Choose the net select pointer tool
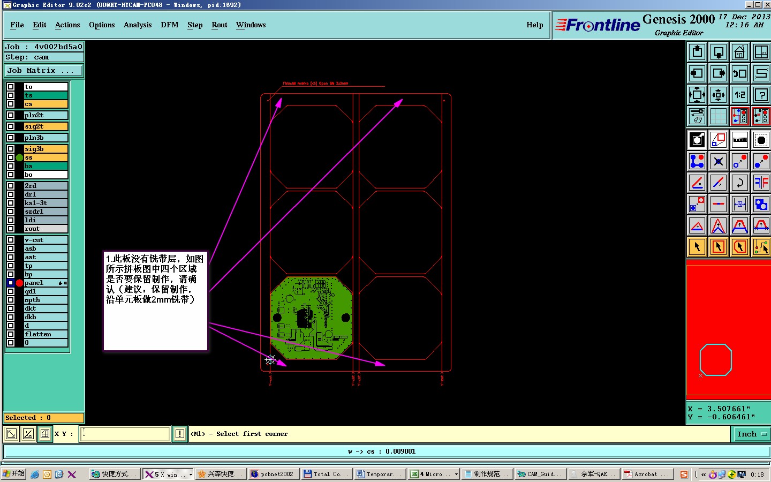This screenshot has width=771, height=482. (761, 247)
